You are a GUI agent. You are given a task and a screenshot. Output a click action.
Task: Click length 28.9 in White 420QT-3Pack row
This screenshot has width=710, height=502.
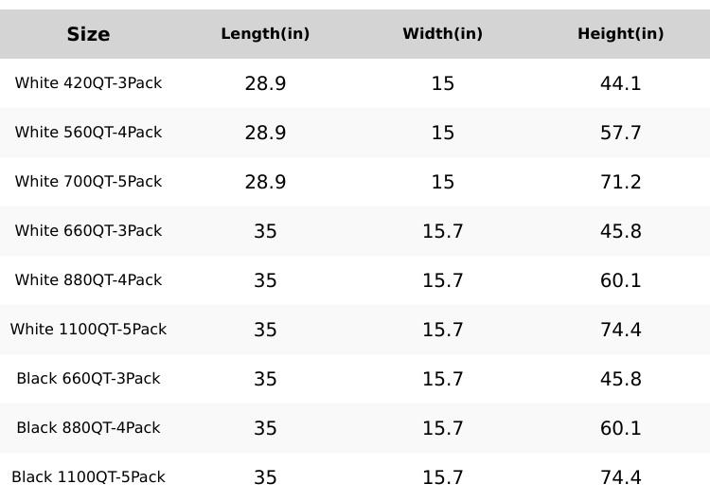265,83
